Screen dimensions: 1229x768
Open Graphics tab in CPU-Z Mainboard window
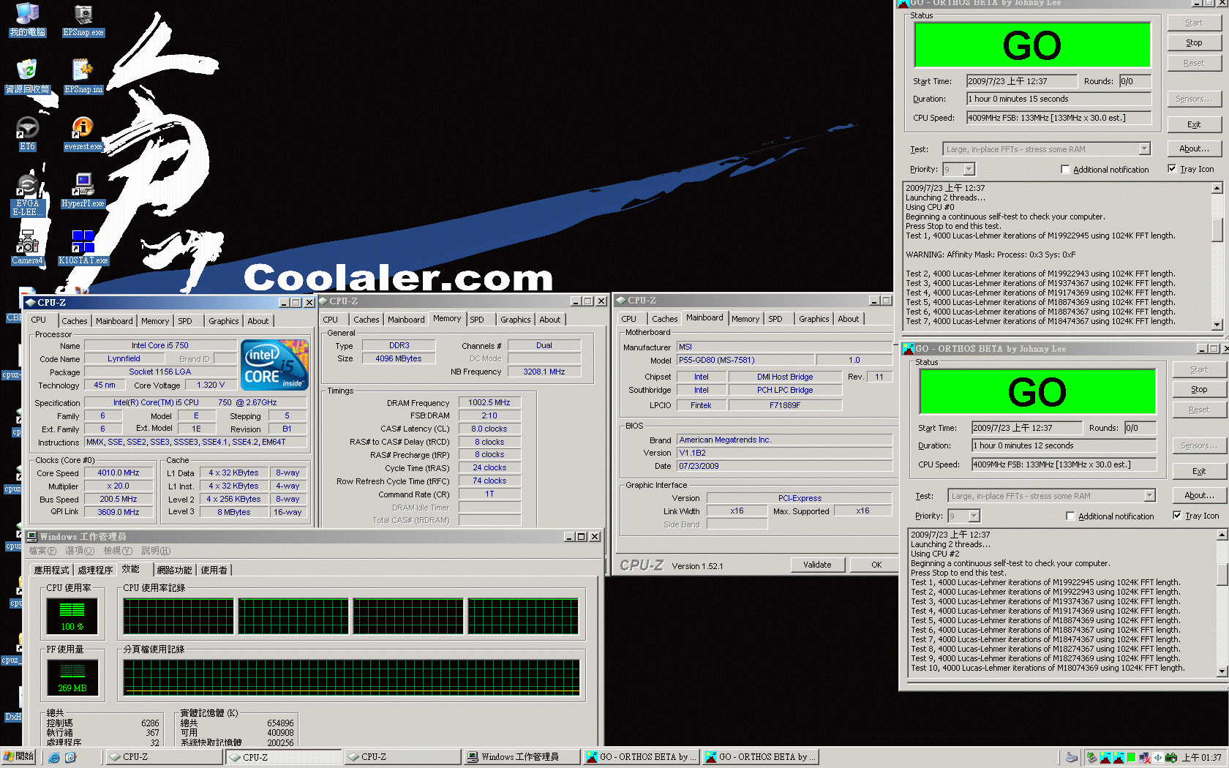coord(814,319)
